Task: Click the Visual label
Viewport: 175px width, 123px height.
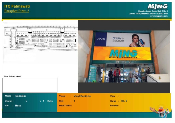Action: coord(62,96)
